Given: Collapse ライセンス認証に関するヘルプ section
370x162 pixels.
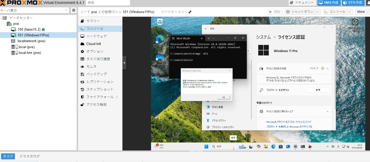Looking at the screenshot, I should tap(328, 111).
